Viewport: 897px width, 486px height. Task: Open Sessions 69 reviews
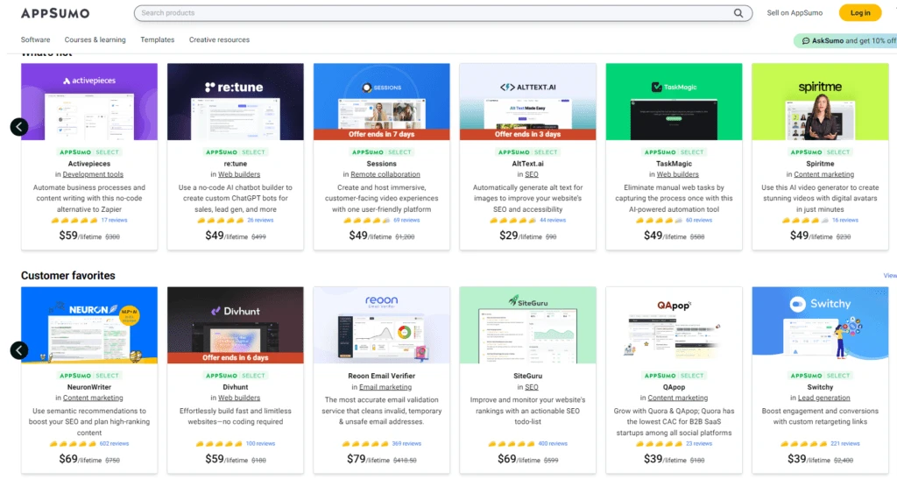406,220
